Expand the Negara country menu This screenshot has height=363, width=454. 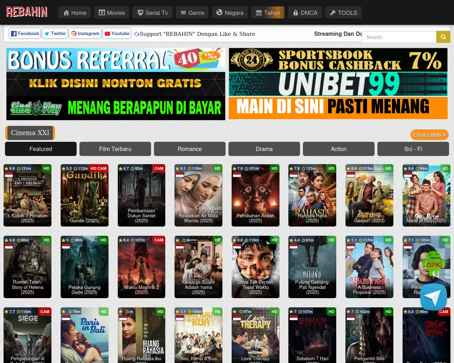coord(230,13)
